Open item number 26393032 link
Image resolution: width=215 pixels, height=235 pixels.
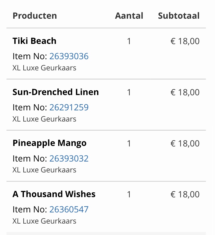[69, 158]
